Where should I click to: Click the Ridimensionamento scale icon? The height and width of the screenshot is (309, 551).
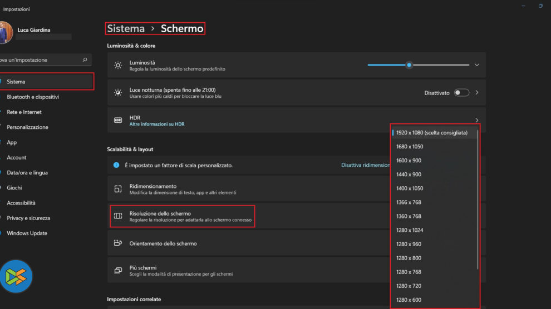point(118,189)
